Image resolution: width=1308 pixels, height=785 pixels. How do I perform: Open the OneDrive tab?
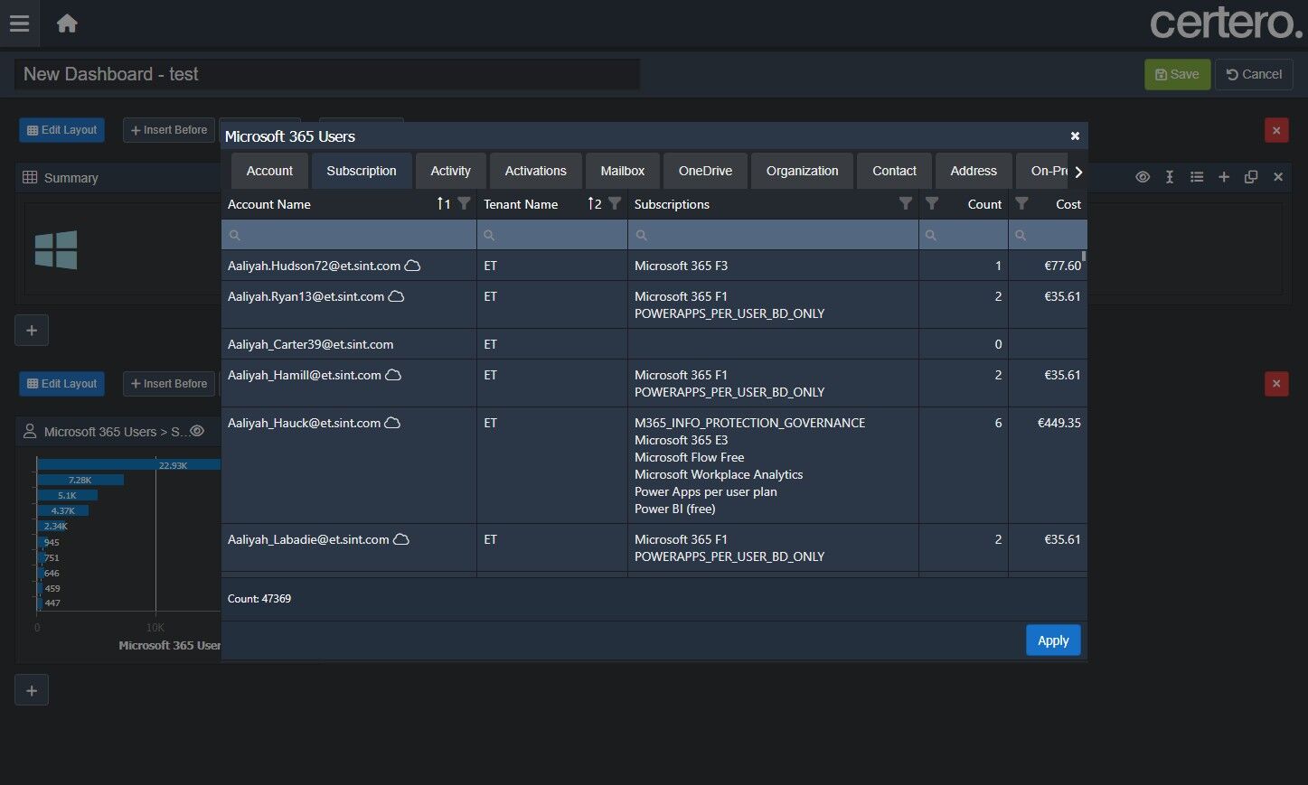pos(705,171)
